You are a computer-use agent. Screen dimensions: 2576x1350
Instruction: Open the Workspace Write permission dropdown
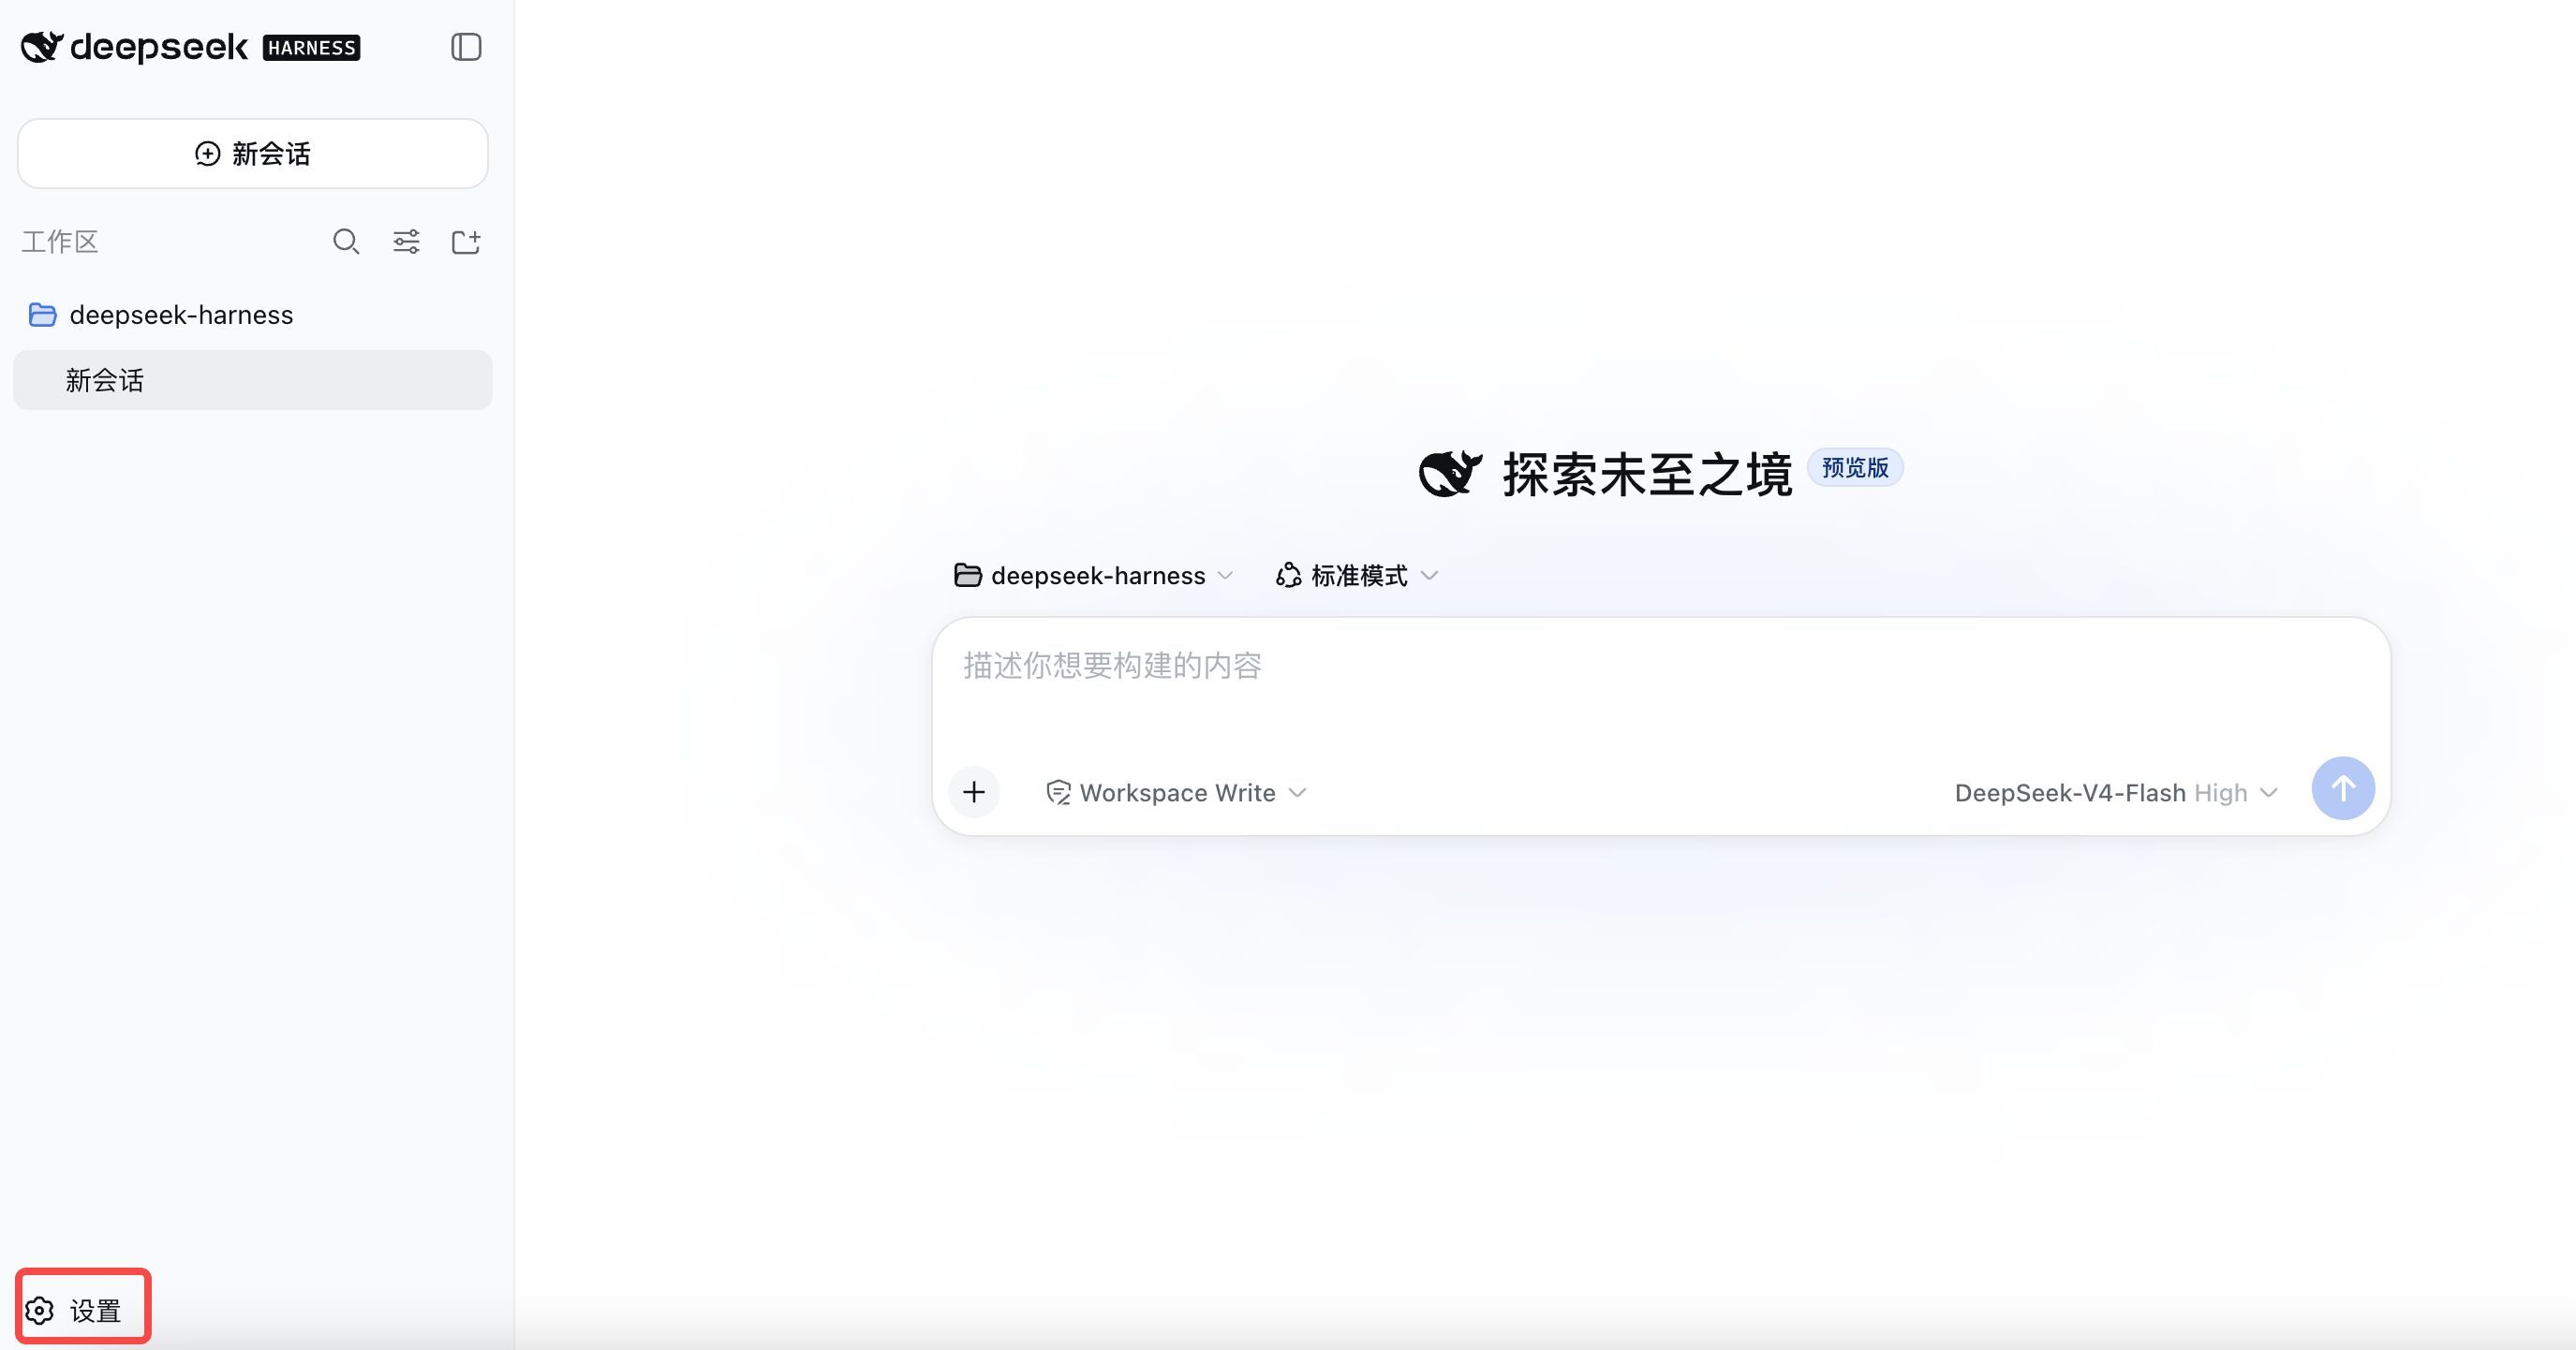(x=1176, y=792)
